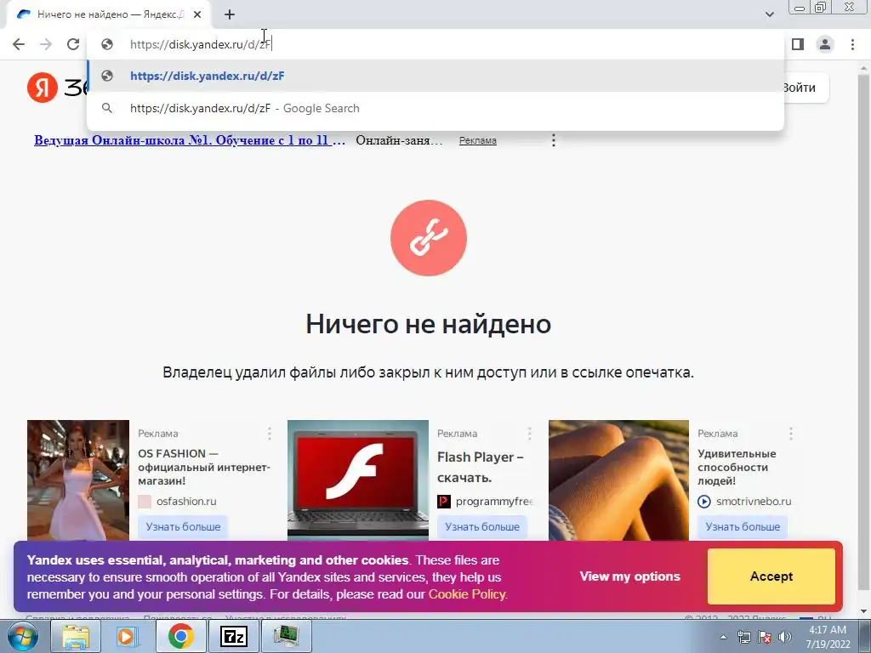The height and width of the screenshot is (653, 871).
Task: Click the smotrivnebo.ru play favicon
Action: tap(703, 502)
